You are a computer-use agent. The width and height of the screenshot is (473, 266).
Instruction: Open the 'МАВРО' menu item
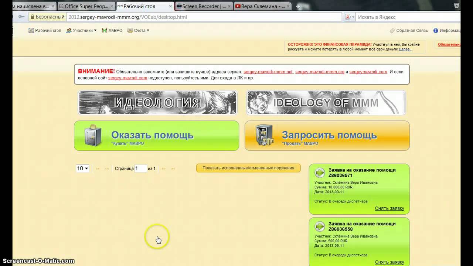coord(112,31)
